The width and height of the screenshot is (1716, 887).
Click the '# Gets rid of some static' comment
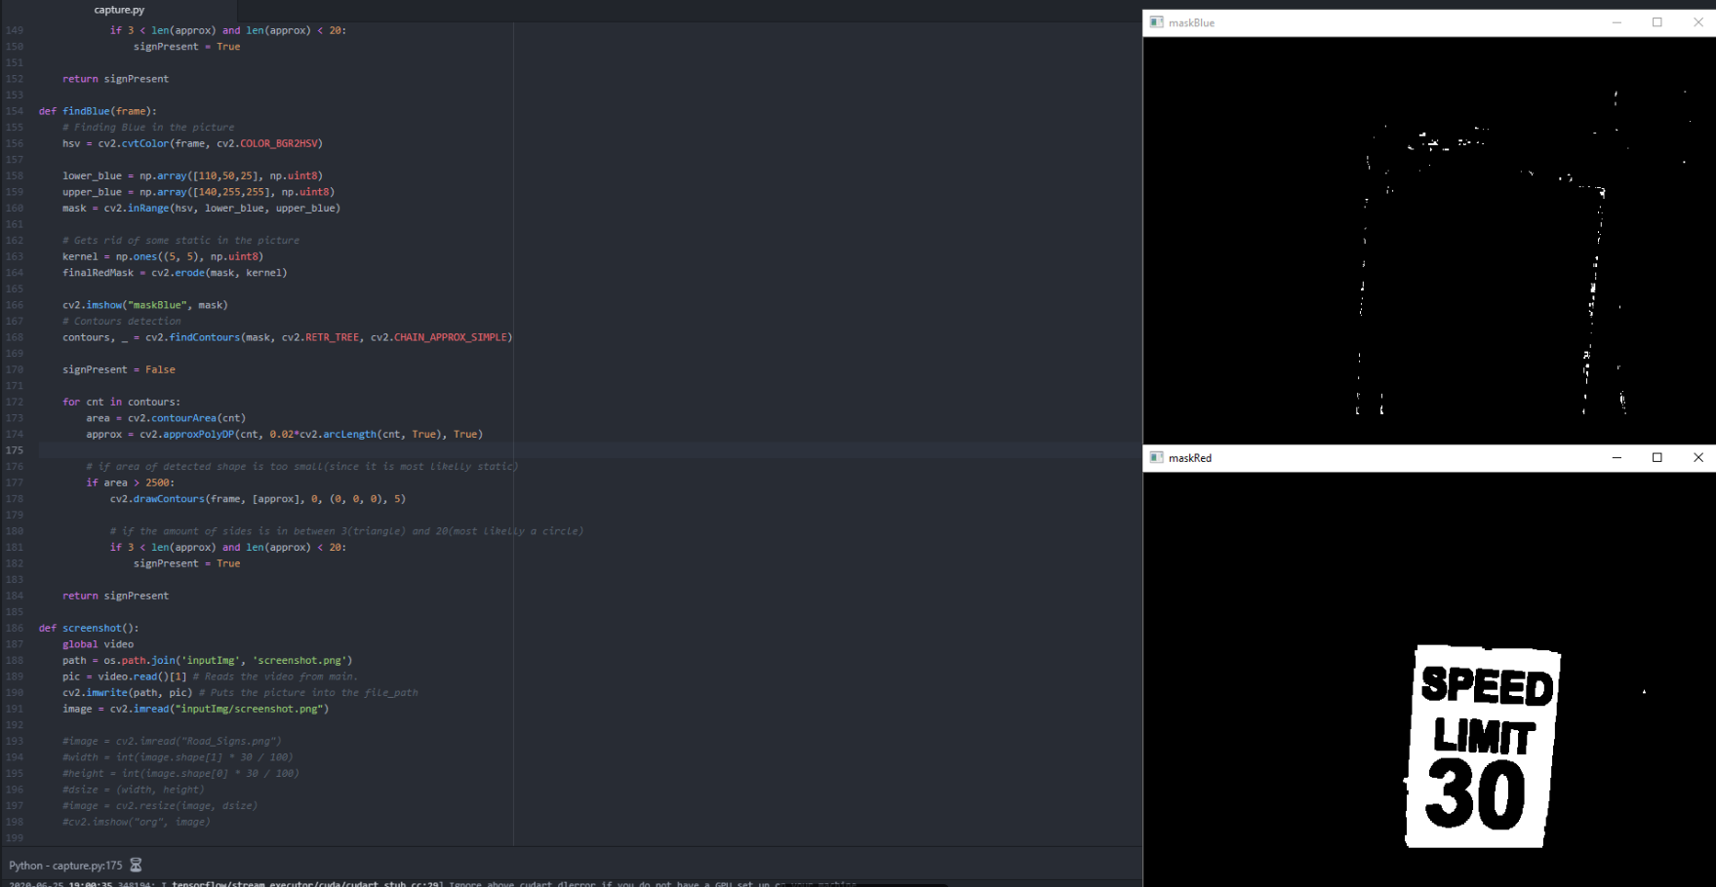click(x=180, y=240)
